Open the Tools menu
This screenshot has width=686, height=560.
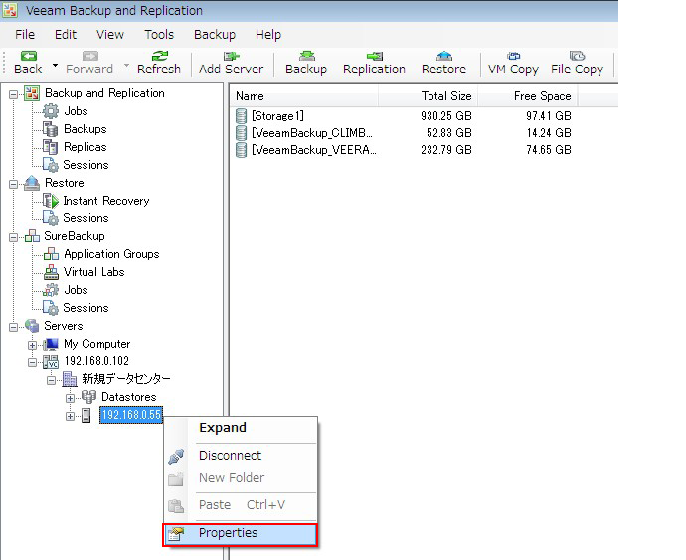point(159,35)
